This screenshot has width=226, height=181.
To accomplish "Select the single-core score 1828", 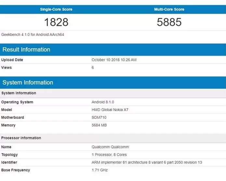I will coord(56,22).
